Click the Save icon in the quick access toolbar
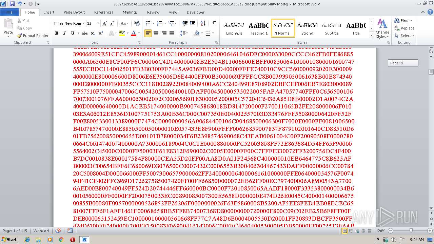Viewport: 434px width, 244px height. (12, 4)
